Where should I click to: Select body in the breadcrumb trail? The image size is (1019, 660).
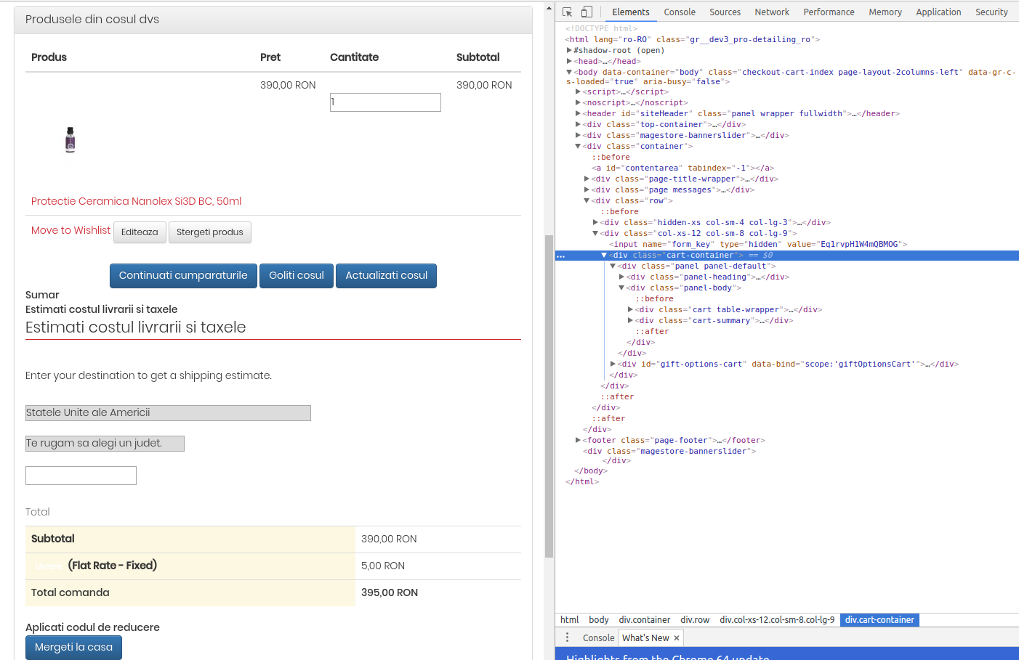tap(599, 620)
